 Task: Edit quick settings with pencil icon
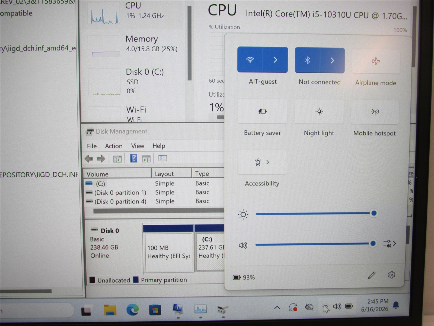[372, 275]
